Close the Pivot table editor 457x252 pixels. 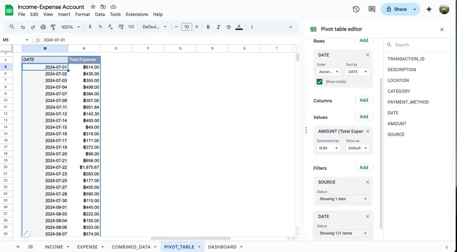pyautogui.click(x=441, y=29)
